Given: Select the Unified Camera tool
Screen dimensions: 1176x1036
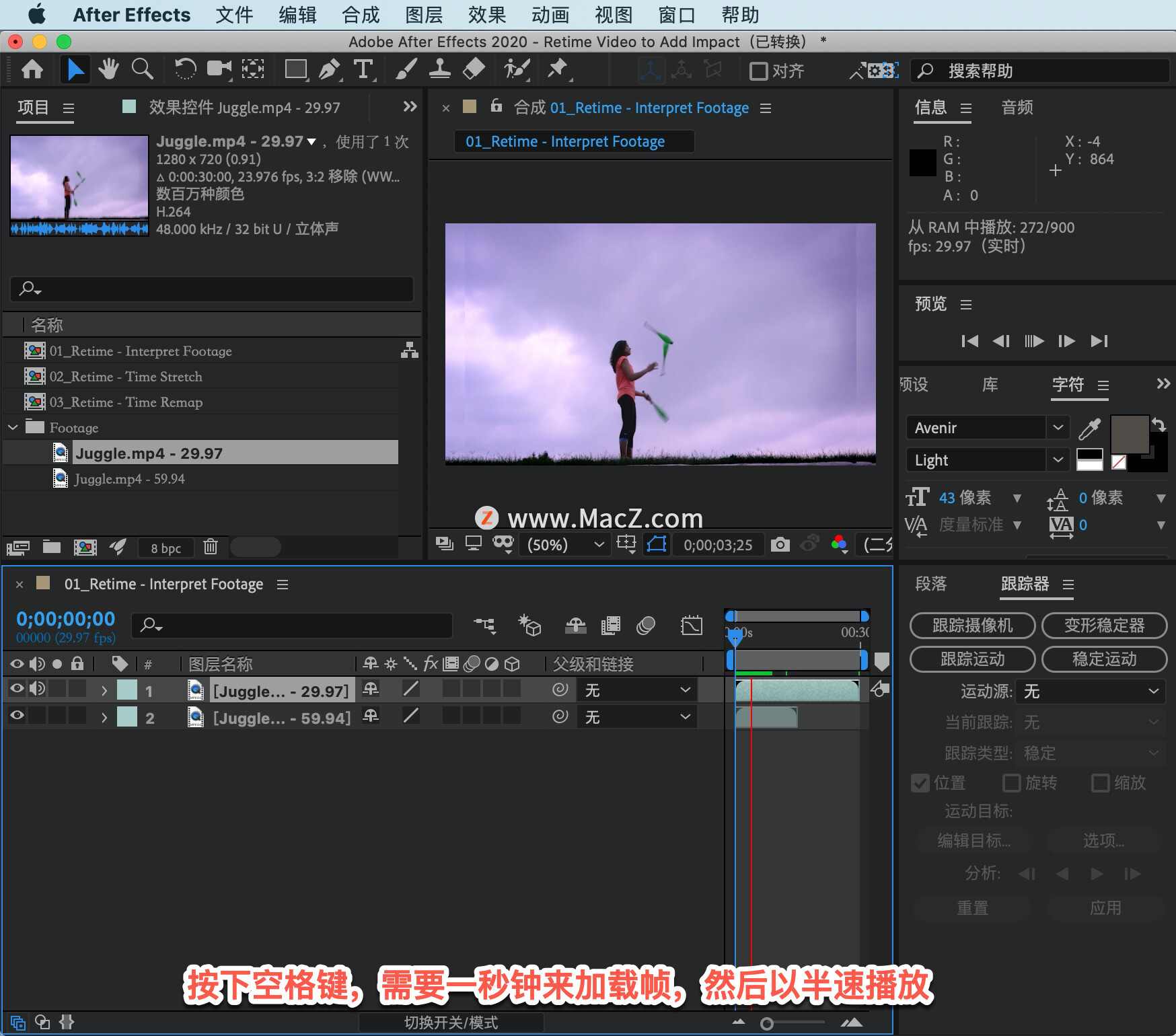Looking at the screenshot, I should (x=219, y=69).
